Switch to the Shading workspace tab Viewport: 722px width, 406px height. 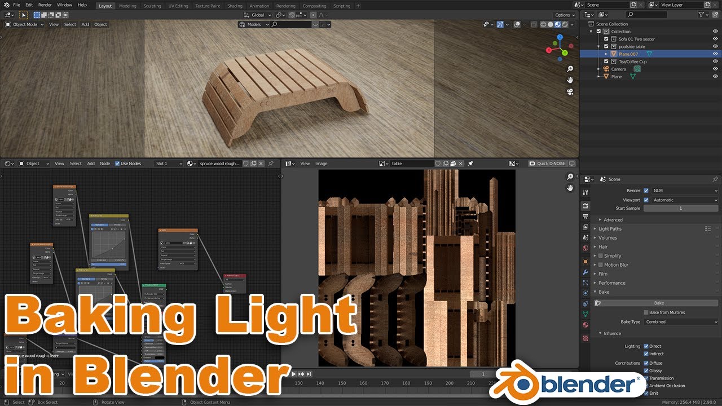click(235, 6)
